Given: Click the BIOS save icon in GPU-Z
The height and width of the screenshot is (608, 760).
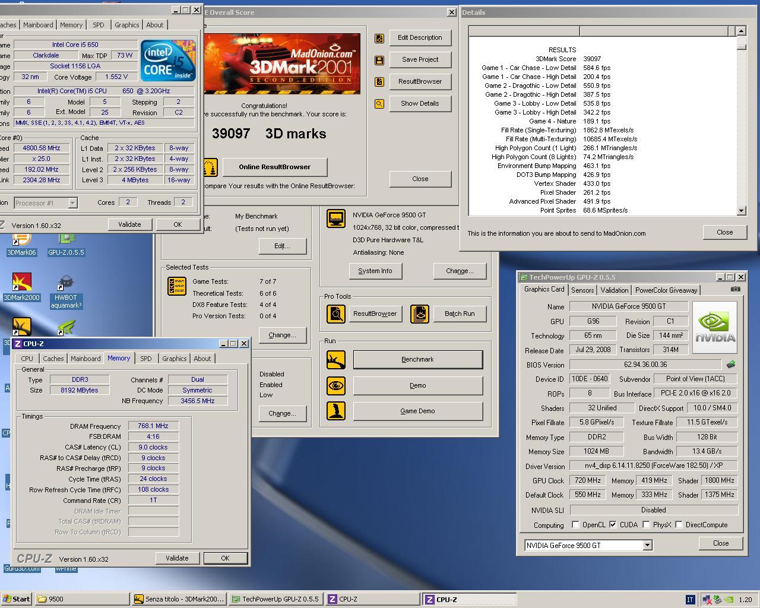Looking at the screenshot, I should (731, 364).
